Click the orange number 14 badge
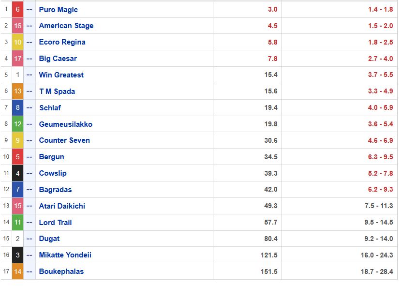 (18, 271)
